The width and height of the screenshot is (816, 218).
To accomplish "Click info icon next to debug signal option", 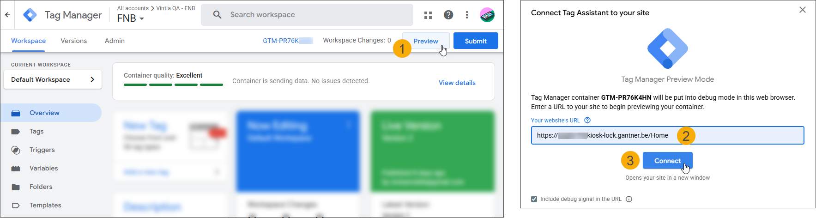I will click(629, 199).
